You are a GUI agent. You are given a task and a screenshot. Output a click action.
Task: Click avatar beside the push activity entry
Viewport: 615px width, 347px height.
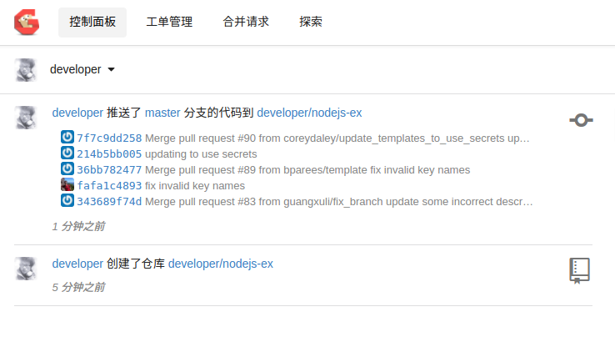(x=27, y=118)
